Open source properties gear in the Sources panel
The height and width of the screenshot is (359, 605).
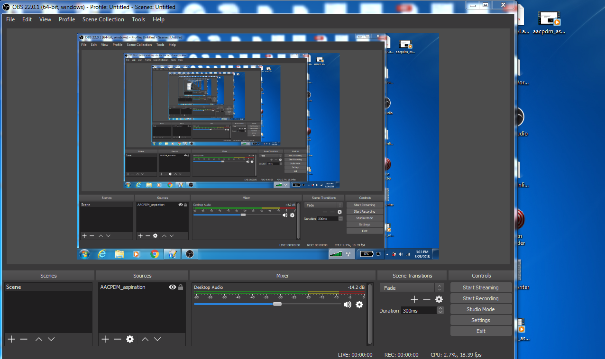pyautogui.click(x=130, y=339)
